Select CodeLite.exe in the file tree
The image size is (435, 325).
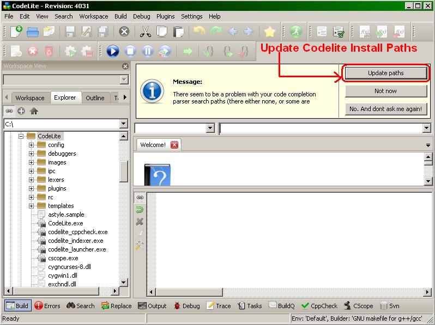tap(65, 223)
